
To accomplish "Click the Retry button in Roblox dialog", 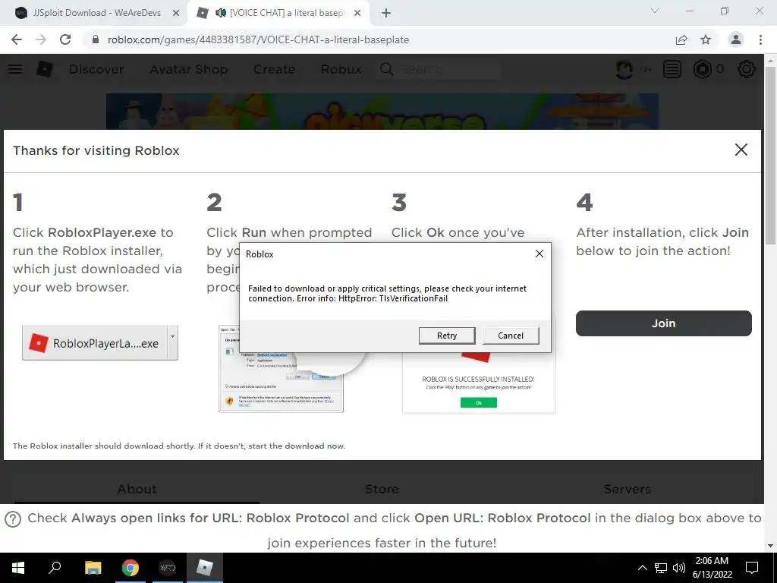I will pyautogui.click(x=446, y=336).
